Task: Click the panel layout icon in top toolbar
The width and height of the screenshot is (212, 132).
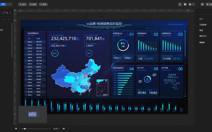Action: click(185, 4)
